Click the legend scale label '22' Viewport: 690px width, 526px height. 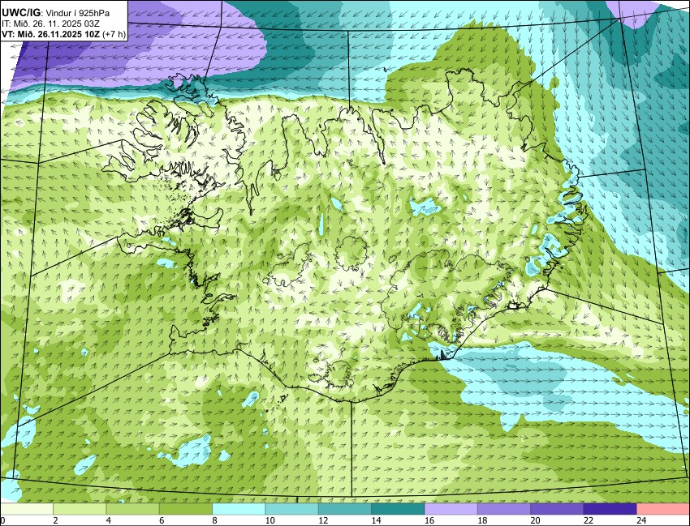point(589,520)
